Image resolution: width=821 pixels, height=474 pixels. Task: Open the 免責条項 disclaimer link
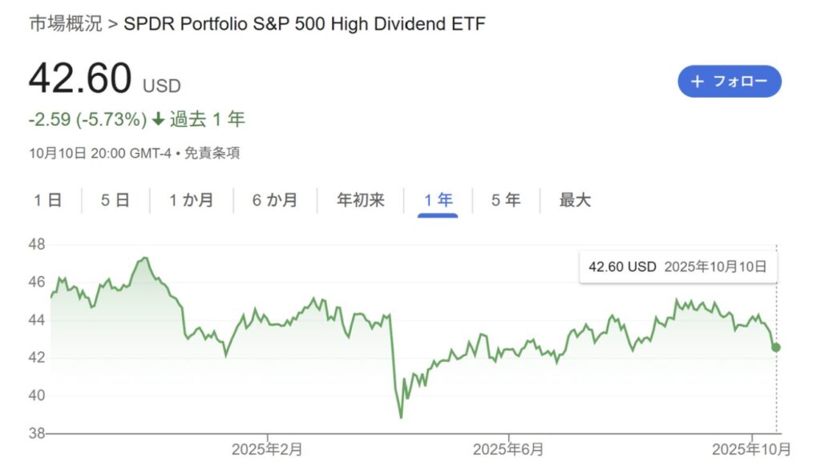[x=212, y=153]
